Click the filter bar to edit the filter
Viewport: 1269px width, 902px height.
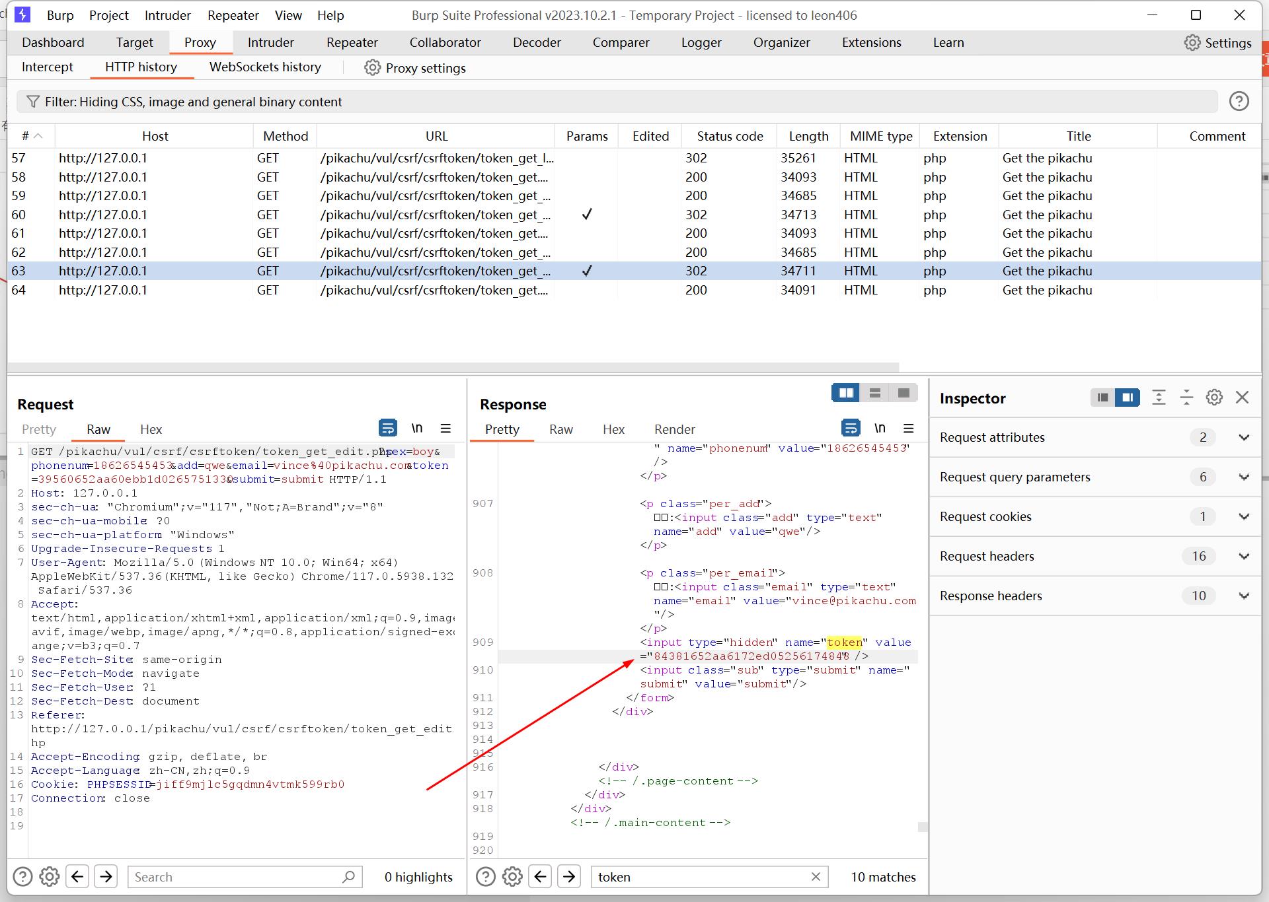click(617, 102)
